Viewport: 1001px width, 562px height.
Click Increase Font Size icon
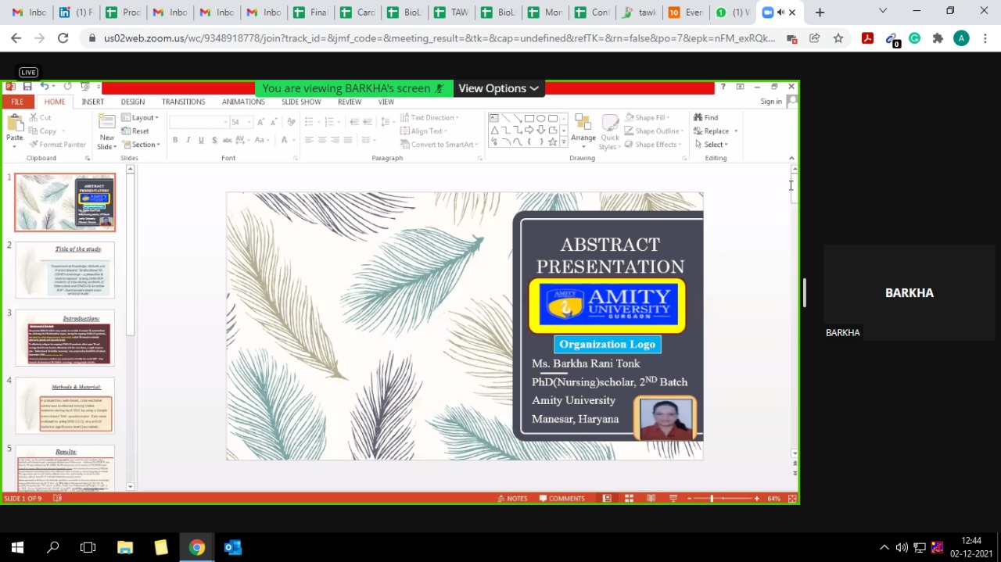tap(261, 122)
